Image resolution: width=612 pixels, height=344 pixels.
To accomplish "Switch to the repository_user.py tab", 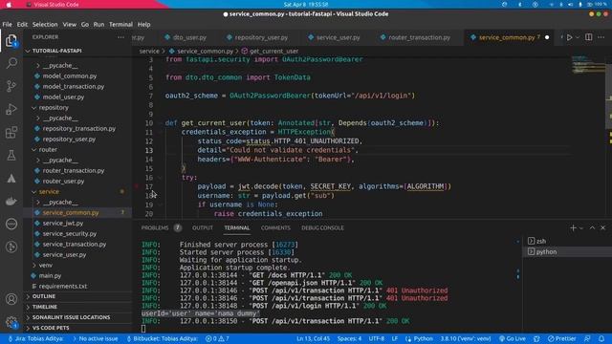I will (261, 37).
